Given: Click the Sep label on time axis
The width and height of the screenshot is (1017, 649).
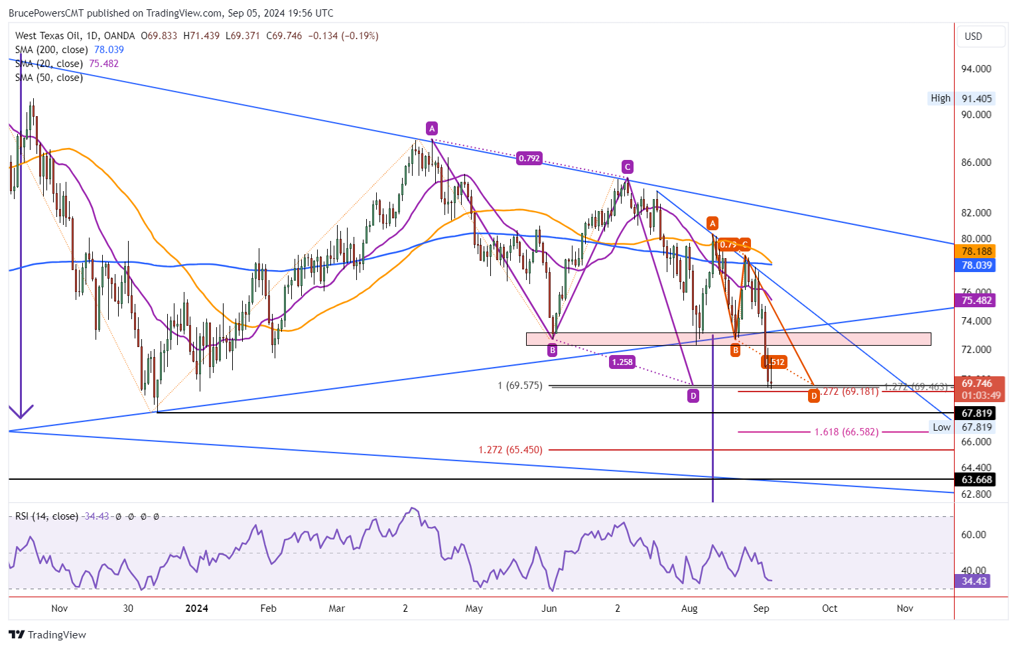Looking at the screenshot, I should (x=762, y=609).
